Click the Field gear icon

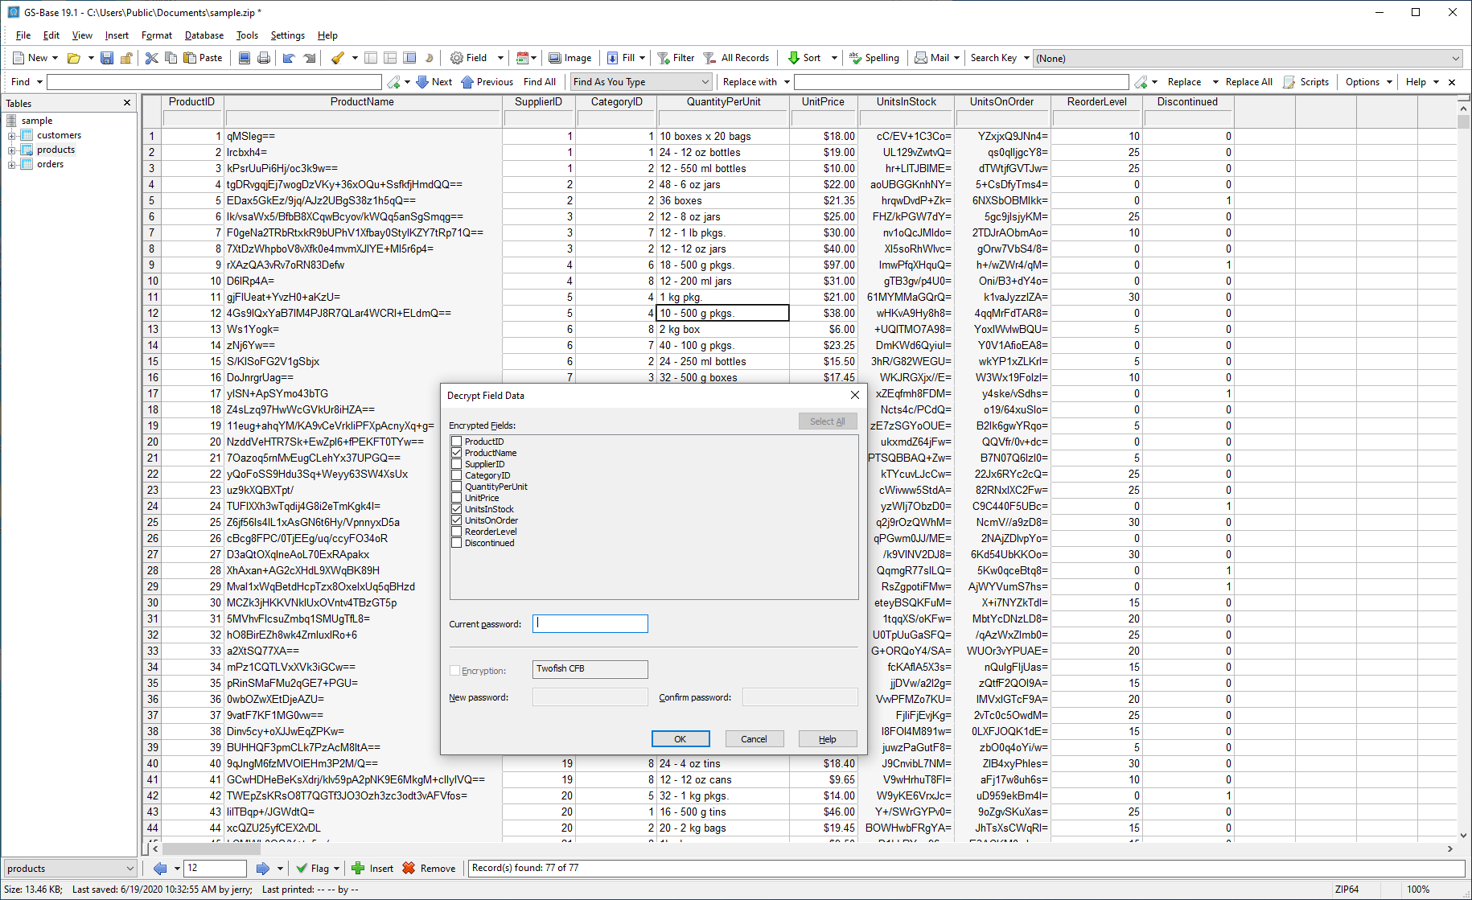[457, 58]
